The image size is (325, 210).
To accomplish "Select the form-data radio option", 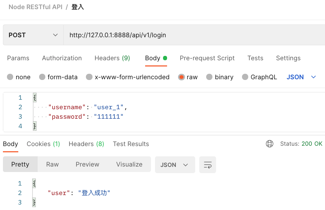I will 42,77.
